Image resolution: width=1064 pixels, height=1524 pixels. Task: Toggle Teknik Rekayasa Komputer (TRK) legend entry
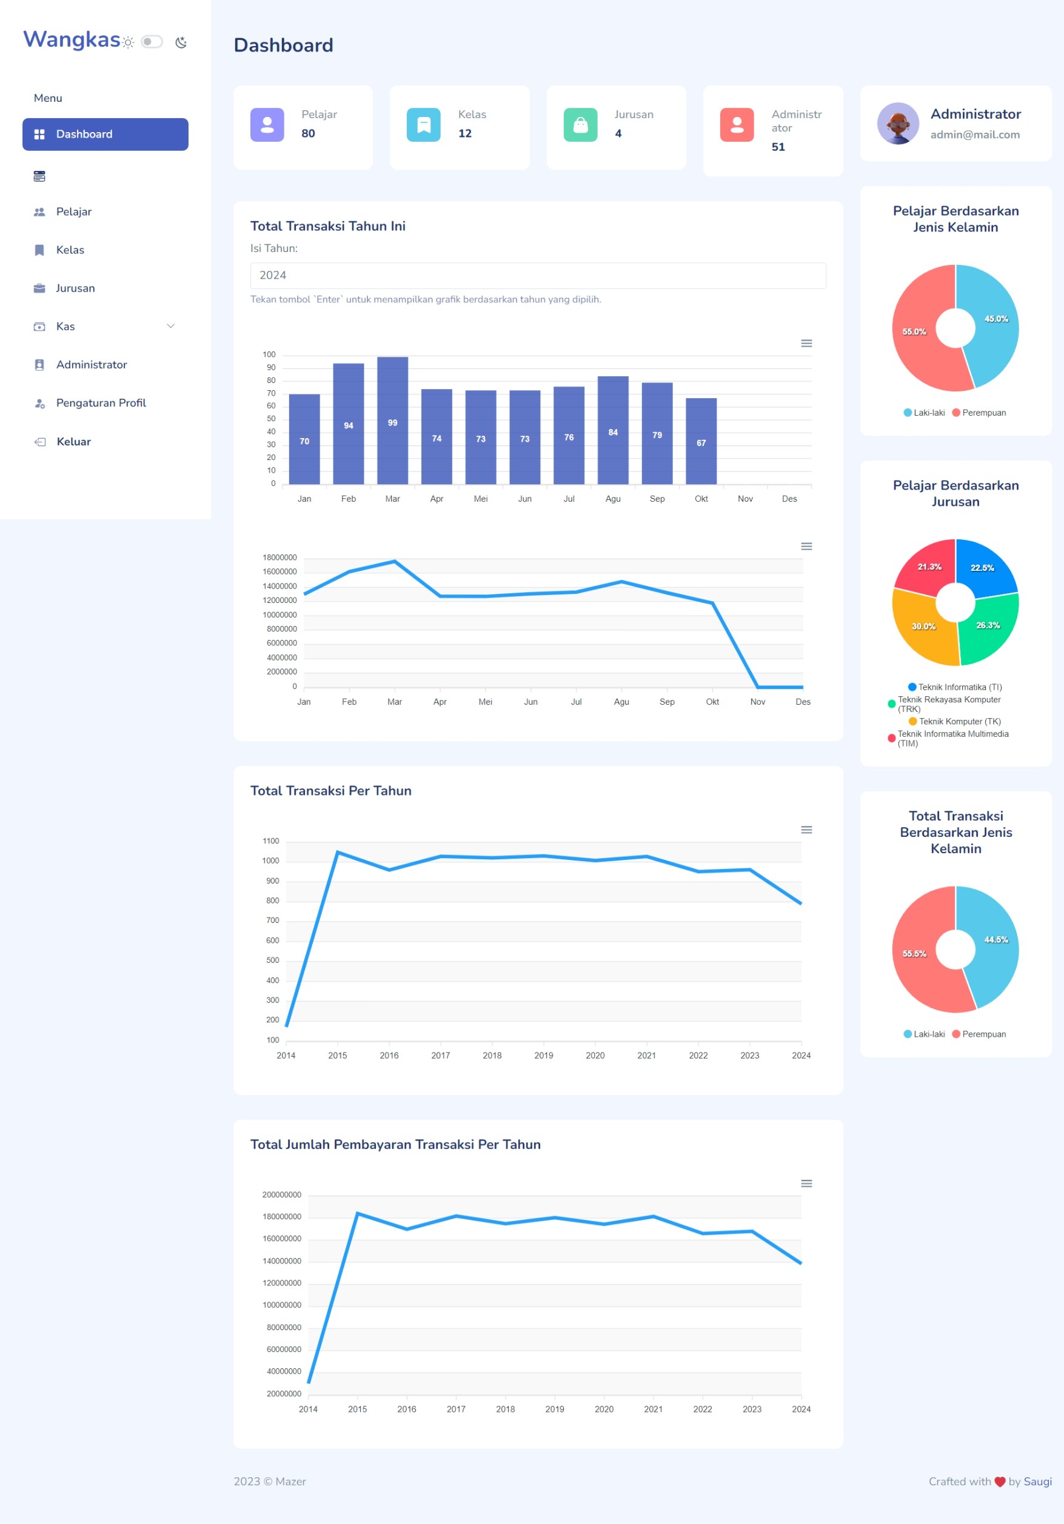click(945, 704)
